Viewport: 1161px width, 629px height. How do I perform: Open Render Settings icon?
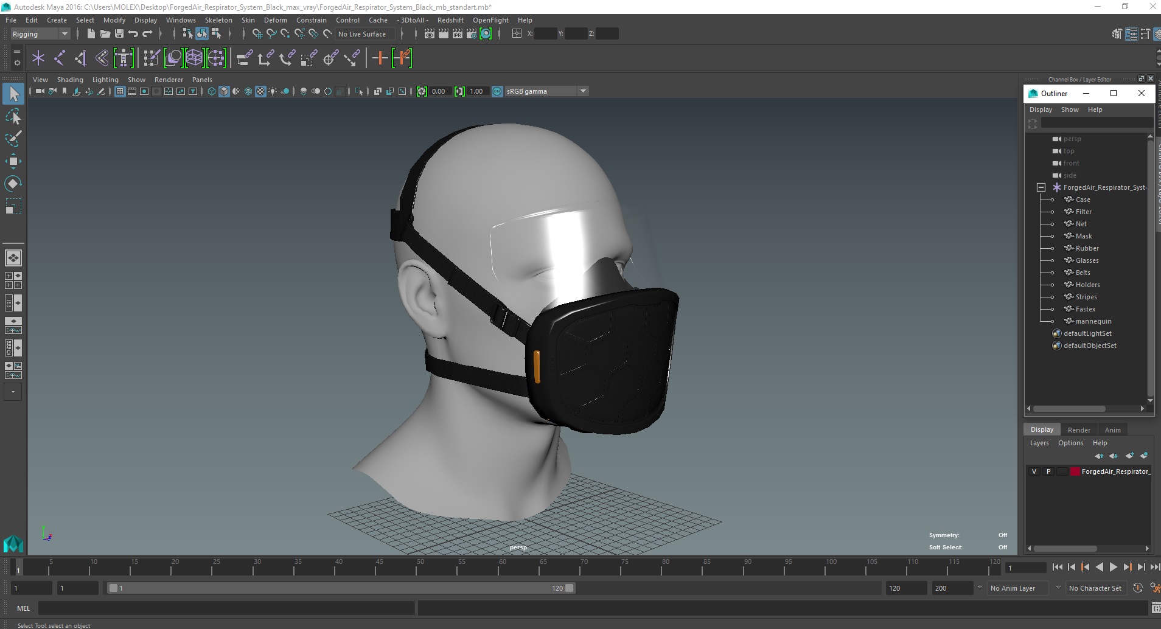472,34
